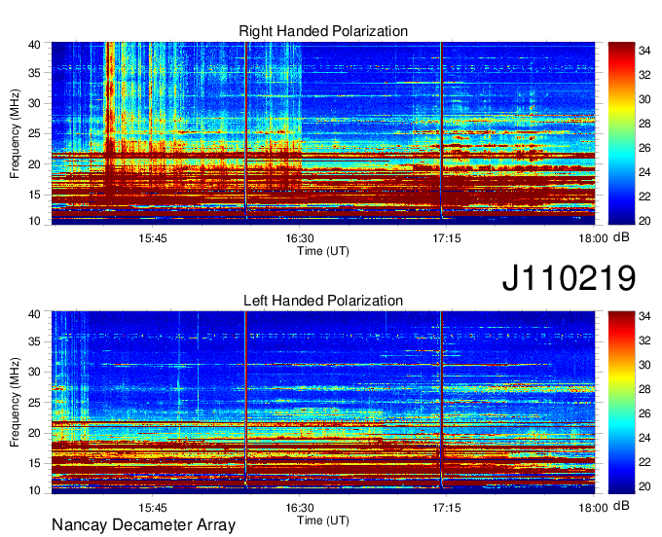The height and width of the screenshot is (537, 662).
Task: Click 20 on right-handed plot's color scale
Action: [x=644, y=221]
